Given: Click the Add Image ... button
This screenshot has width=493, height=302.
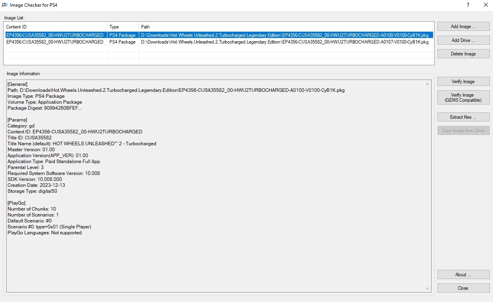Looking at the screenshot, I should click(463, 27).
